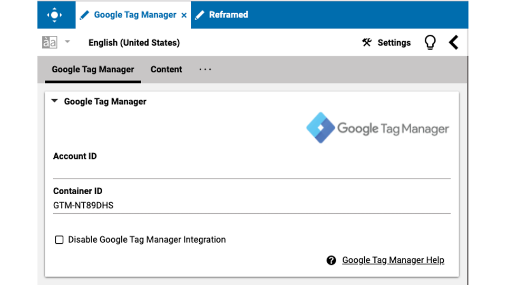This screenshot has height=285, width=506.
Task: Check Disable Google Tag Manager Integration
Action: coord(59,240)
